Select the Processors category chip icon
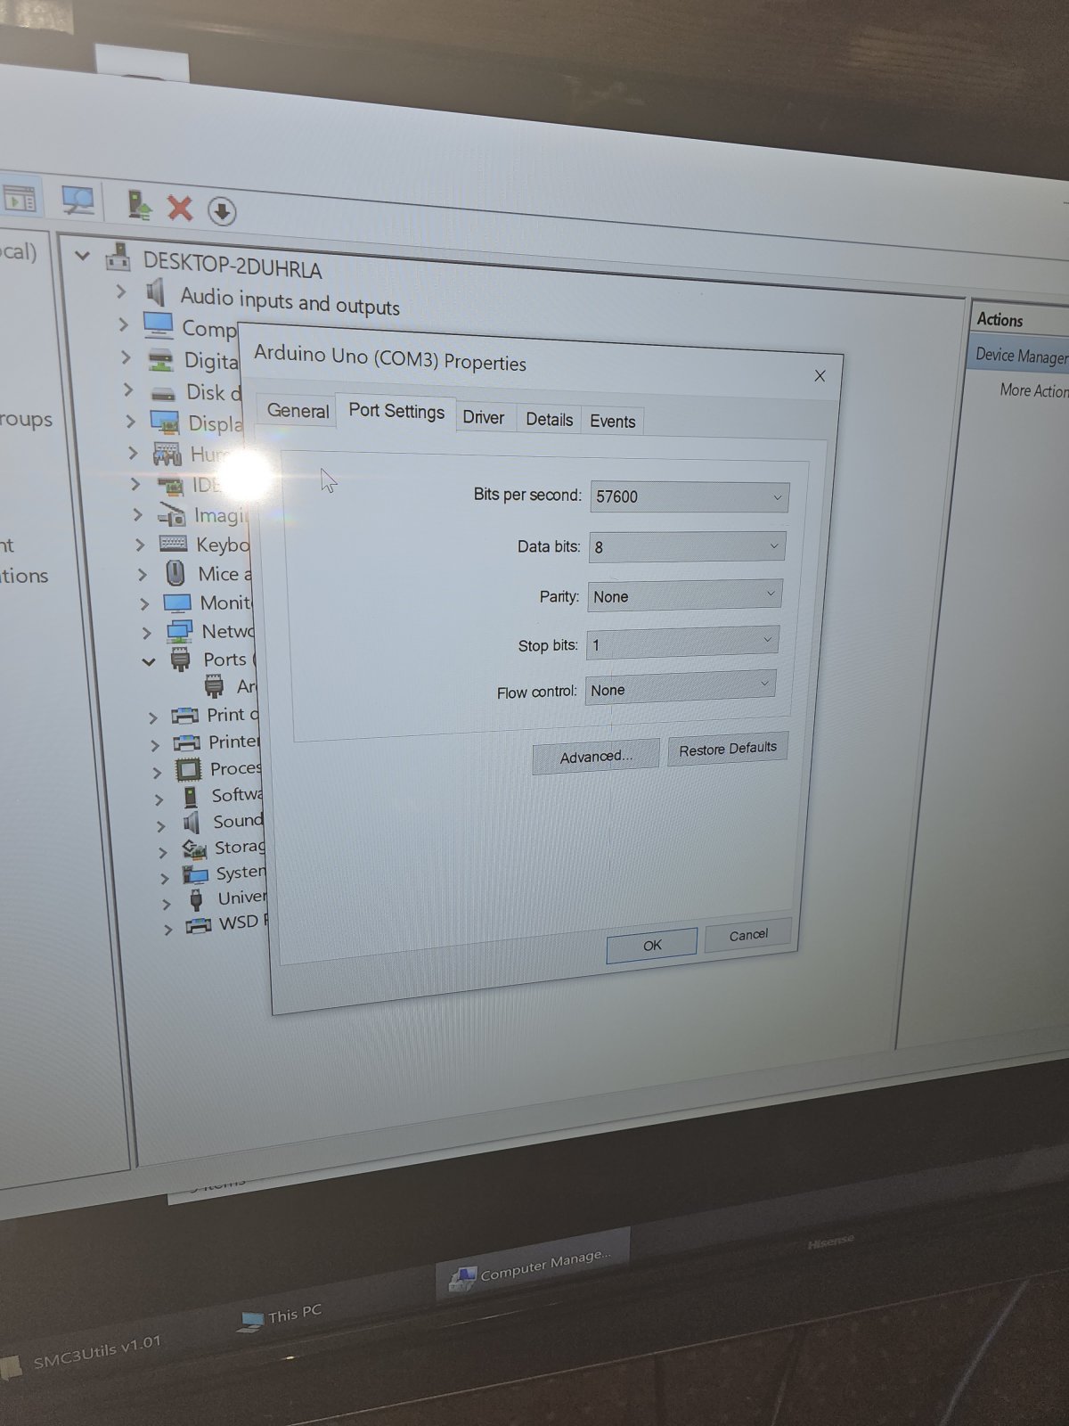This screenshot has height=1426, width=1069. [x=188, y=768]
